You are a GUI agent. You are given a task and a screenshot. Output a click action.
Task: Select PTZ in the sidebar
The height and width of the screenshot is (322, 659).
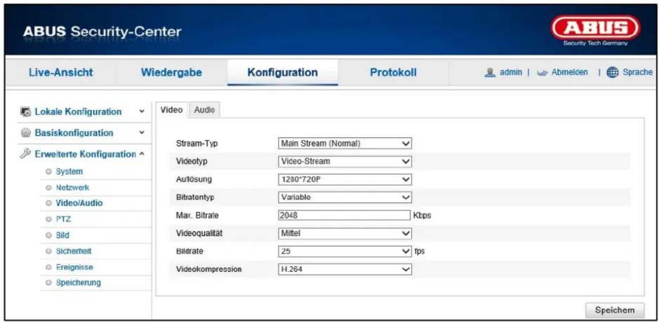63,219
